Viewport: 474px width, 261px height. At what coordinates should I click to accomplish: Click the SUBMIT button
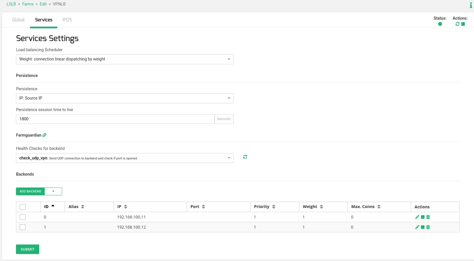click(28, 249)
